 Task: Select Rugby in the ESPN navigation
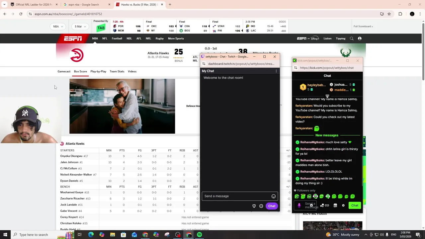160,39
